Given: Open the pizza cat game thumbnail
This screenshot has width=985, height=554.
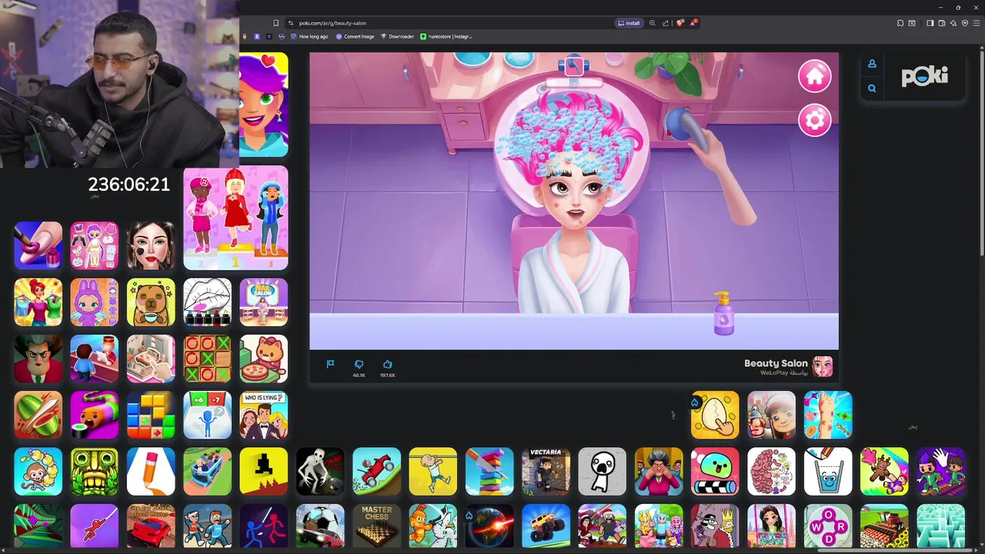Looking at the screenshot, I should tap(264, 359).
